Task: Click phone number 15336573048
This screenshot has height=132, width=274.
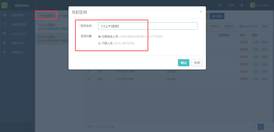Action: [125, 72]
